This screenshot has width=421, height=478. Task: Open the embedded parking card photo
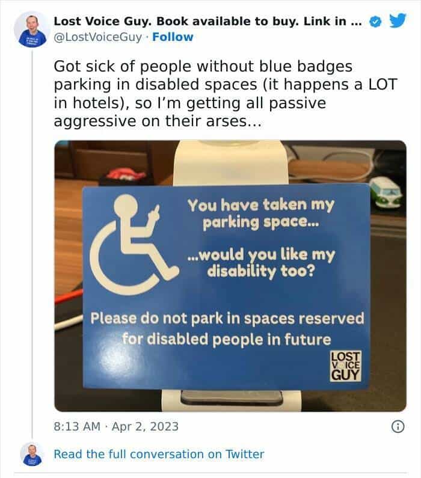[230, 276]
